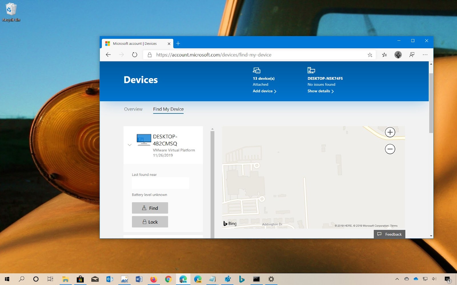
Task: Click the 13 devices attached icon
Action: coord(256,70)
